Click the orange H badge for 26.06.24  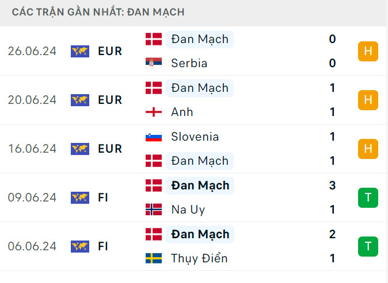click(368, 51)
